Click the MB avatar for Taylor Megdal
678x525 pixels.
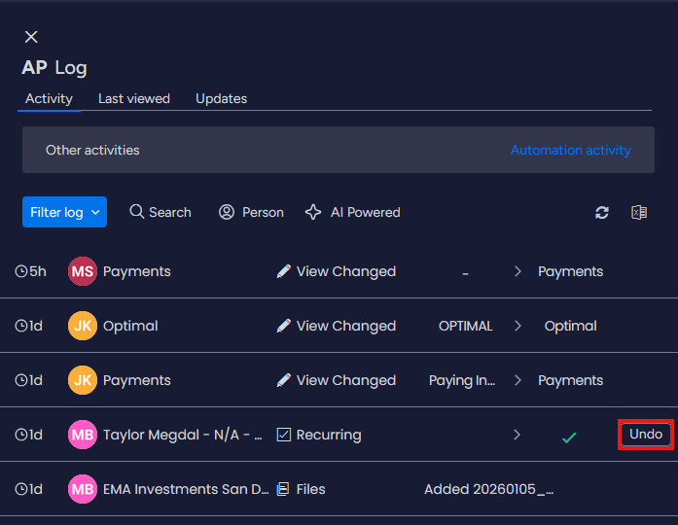[x=83, y=435]
